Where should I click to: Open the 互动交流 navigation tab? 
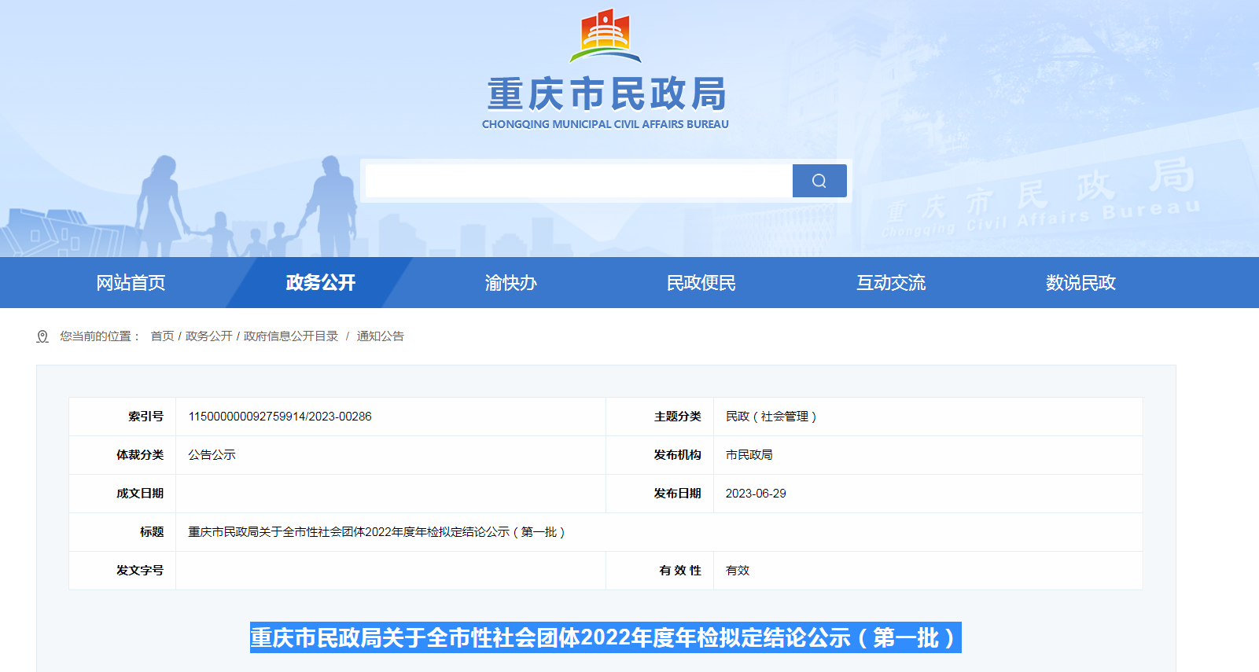[891, 283]
